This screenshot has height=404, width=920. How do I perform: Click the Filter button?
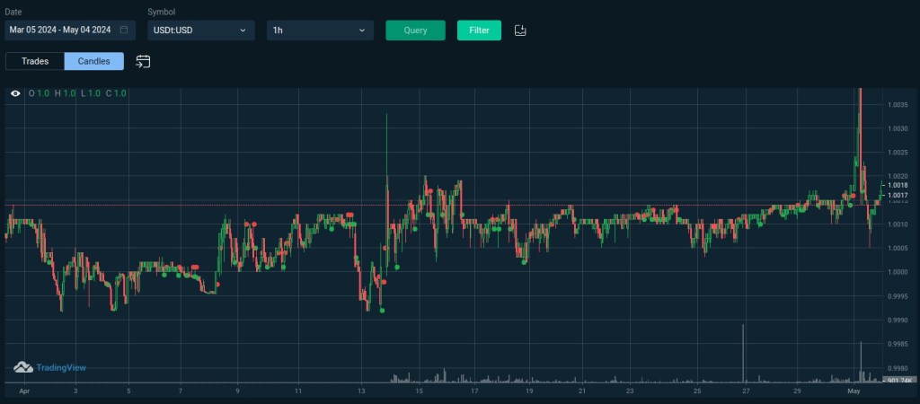(479, 31)
